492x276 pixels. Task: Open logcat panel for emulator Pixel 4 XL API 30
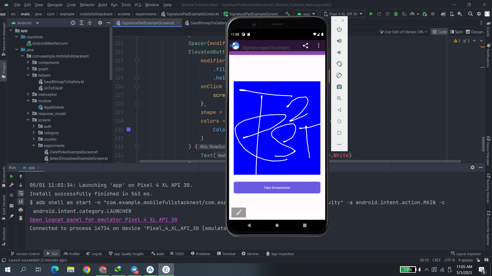[x=104, y=220]
